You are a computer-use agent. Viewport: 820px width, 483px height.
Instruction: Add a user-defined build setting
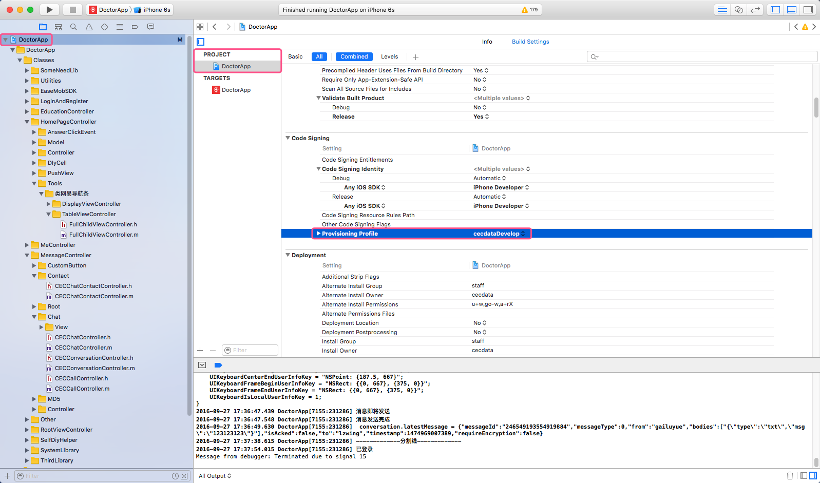415,57
